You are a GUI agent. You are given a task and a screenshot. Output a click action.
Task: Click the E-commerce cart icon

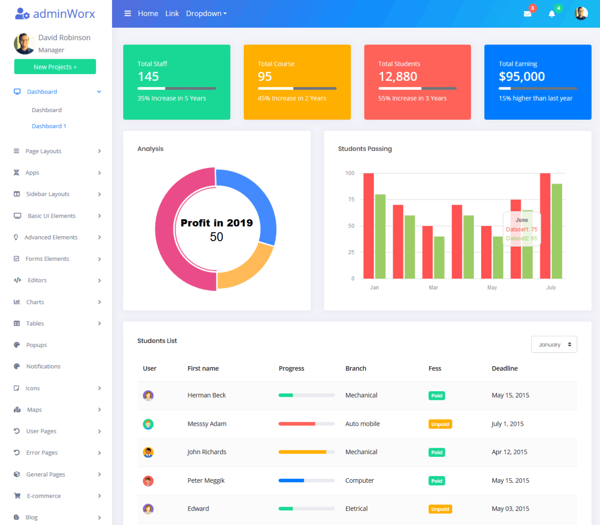pyautogui.click(x=17, y=496)
